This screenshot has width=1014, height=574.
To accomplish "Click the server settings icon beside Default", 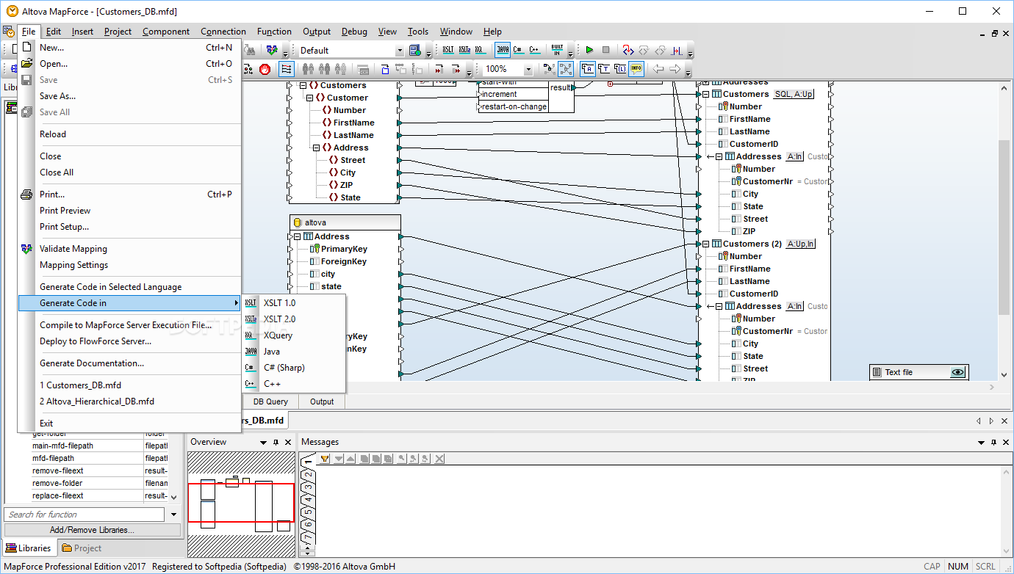I will (414, 50).
